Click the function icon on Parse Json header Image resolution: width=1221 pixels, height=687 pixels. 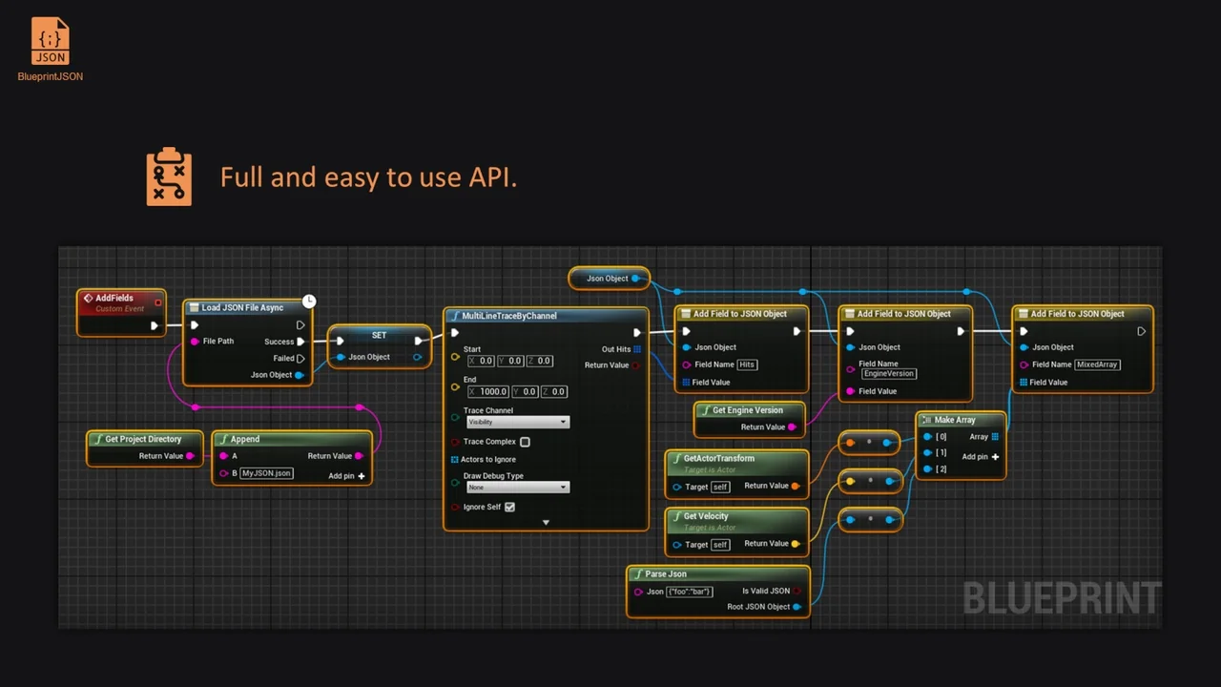point(637,573)
